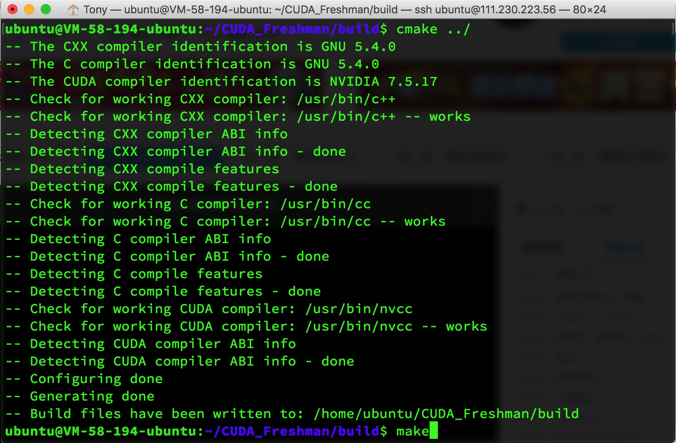Click the '/home/ubuntu/CUDA_Freshman/build' output path
Screen dimensions: 676x443
point(445,414)
